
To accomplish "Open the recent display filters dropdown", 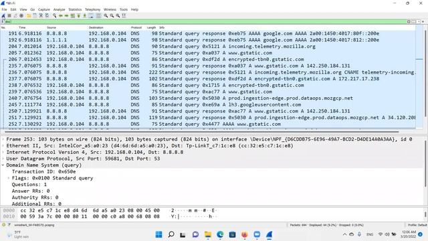I will tap(419, 21).
